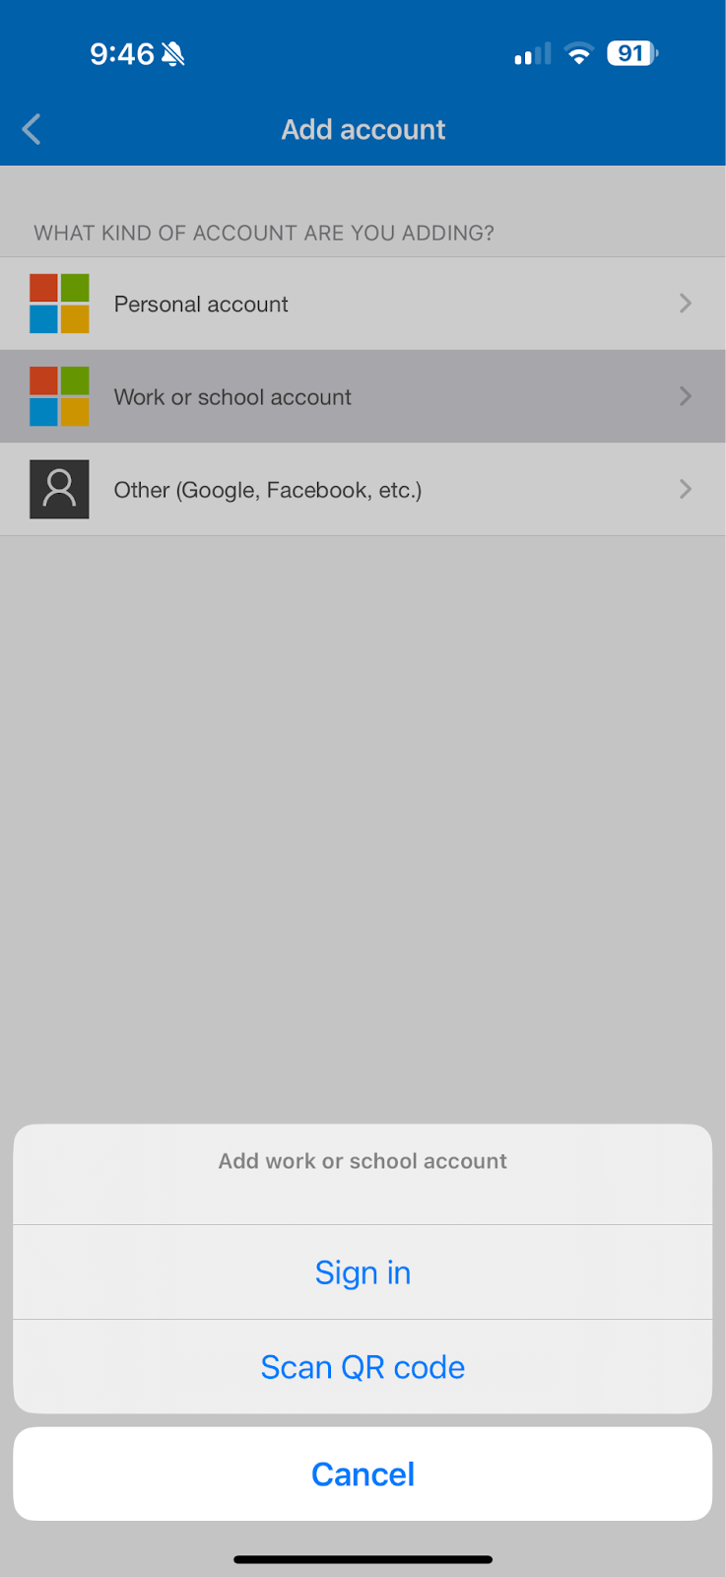Click the Microsoft logo beside Personal account
The image size is (726, 1577).
59,304
